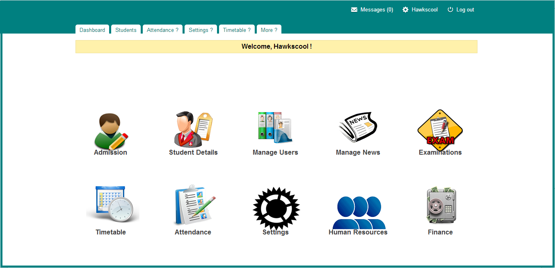Viewport: 555px width, 268px height.
Task: Expand the Timetable dropdown tab
Action: [237, 30]
